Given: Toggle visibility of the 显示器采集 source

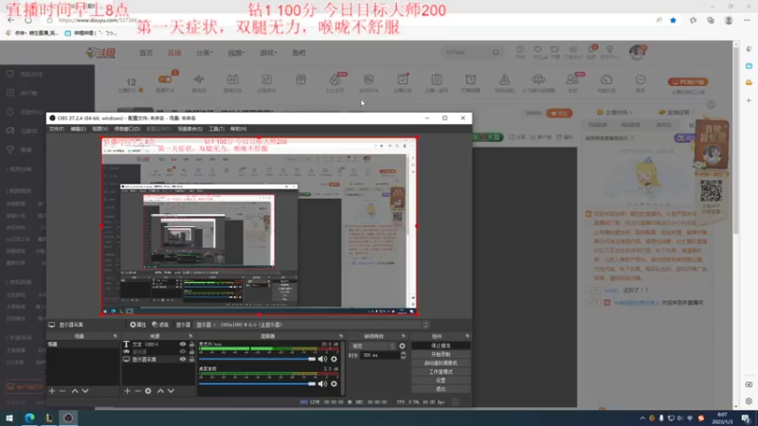Looking at the screenshot, I should tap(183, 360).
